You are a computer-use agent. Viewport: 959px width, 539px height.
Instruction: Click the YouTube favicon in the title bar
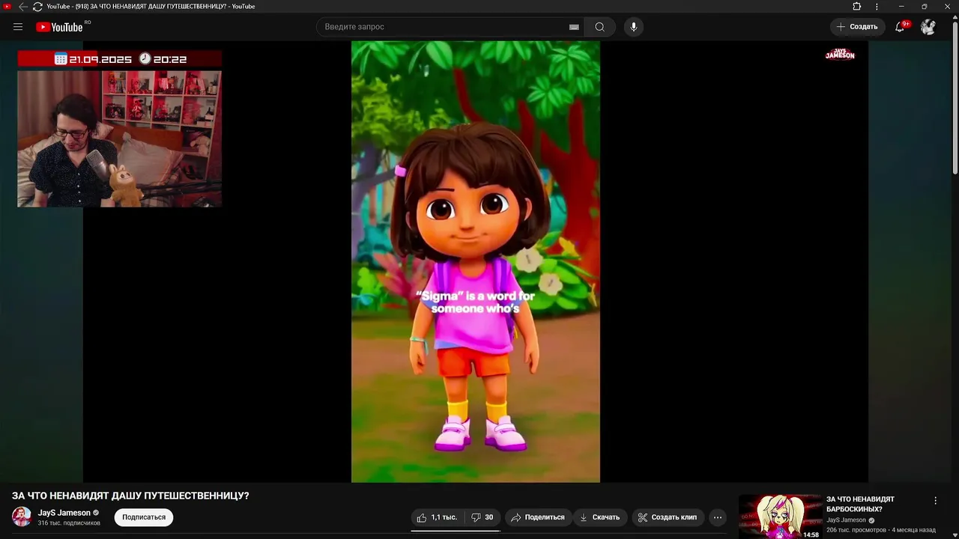7,7
